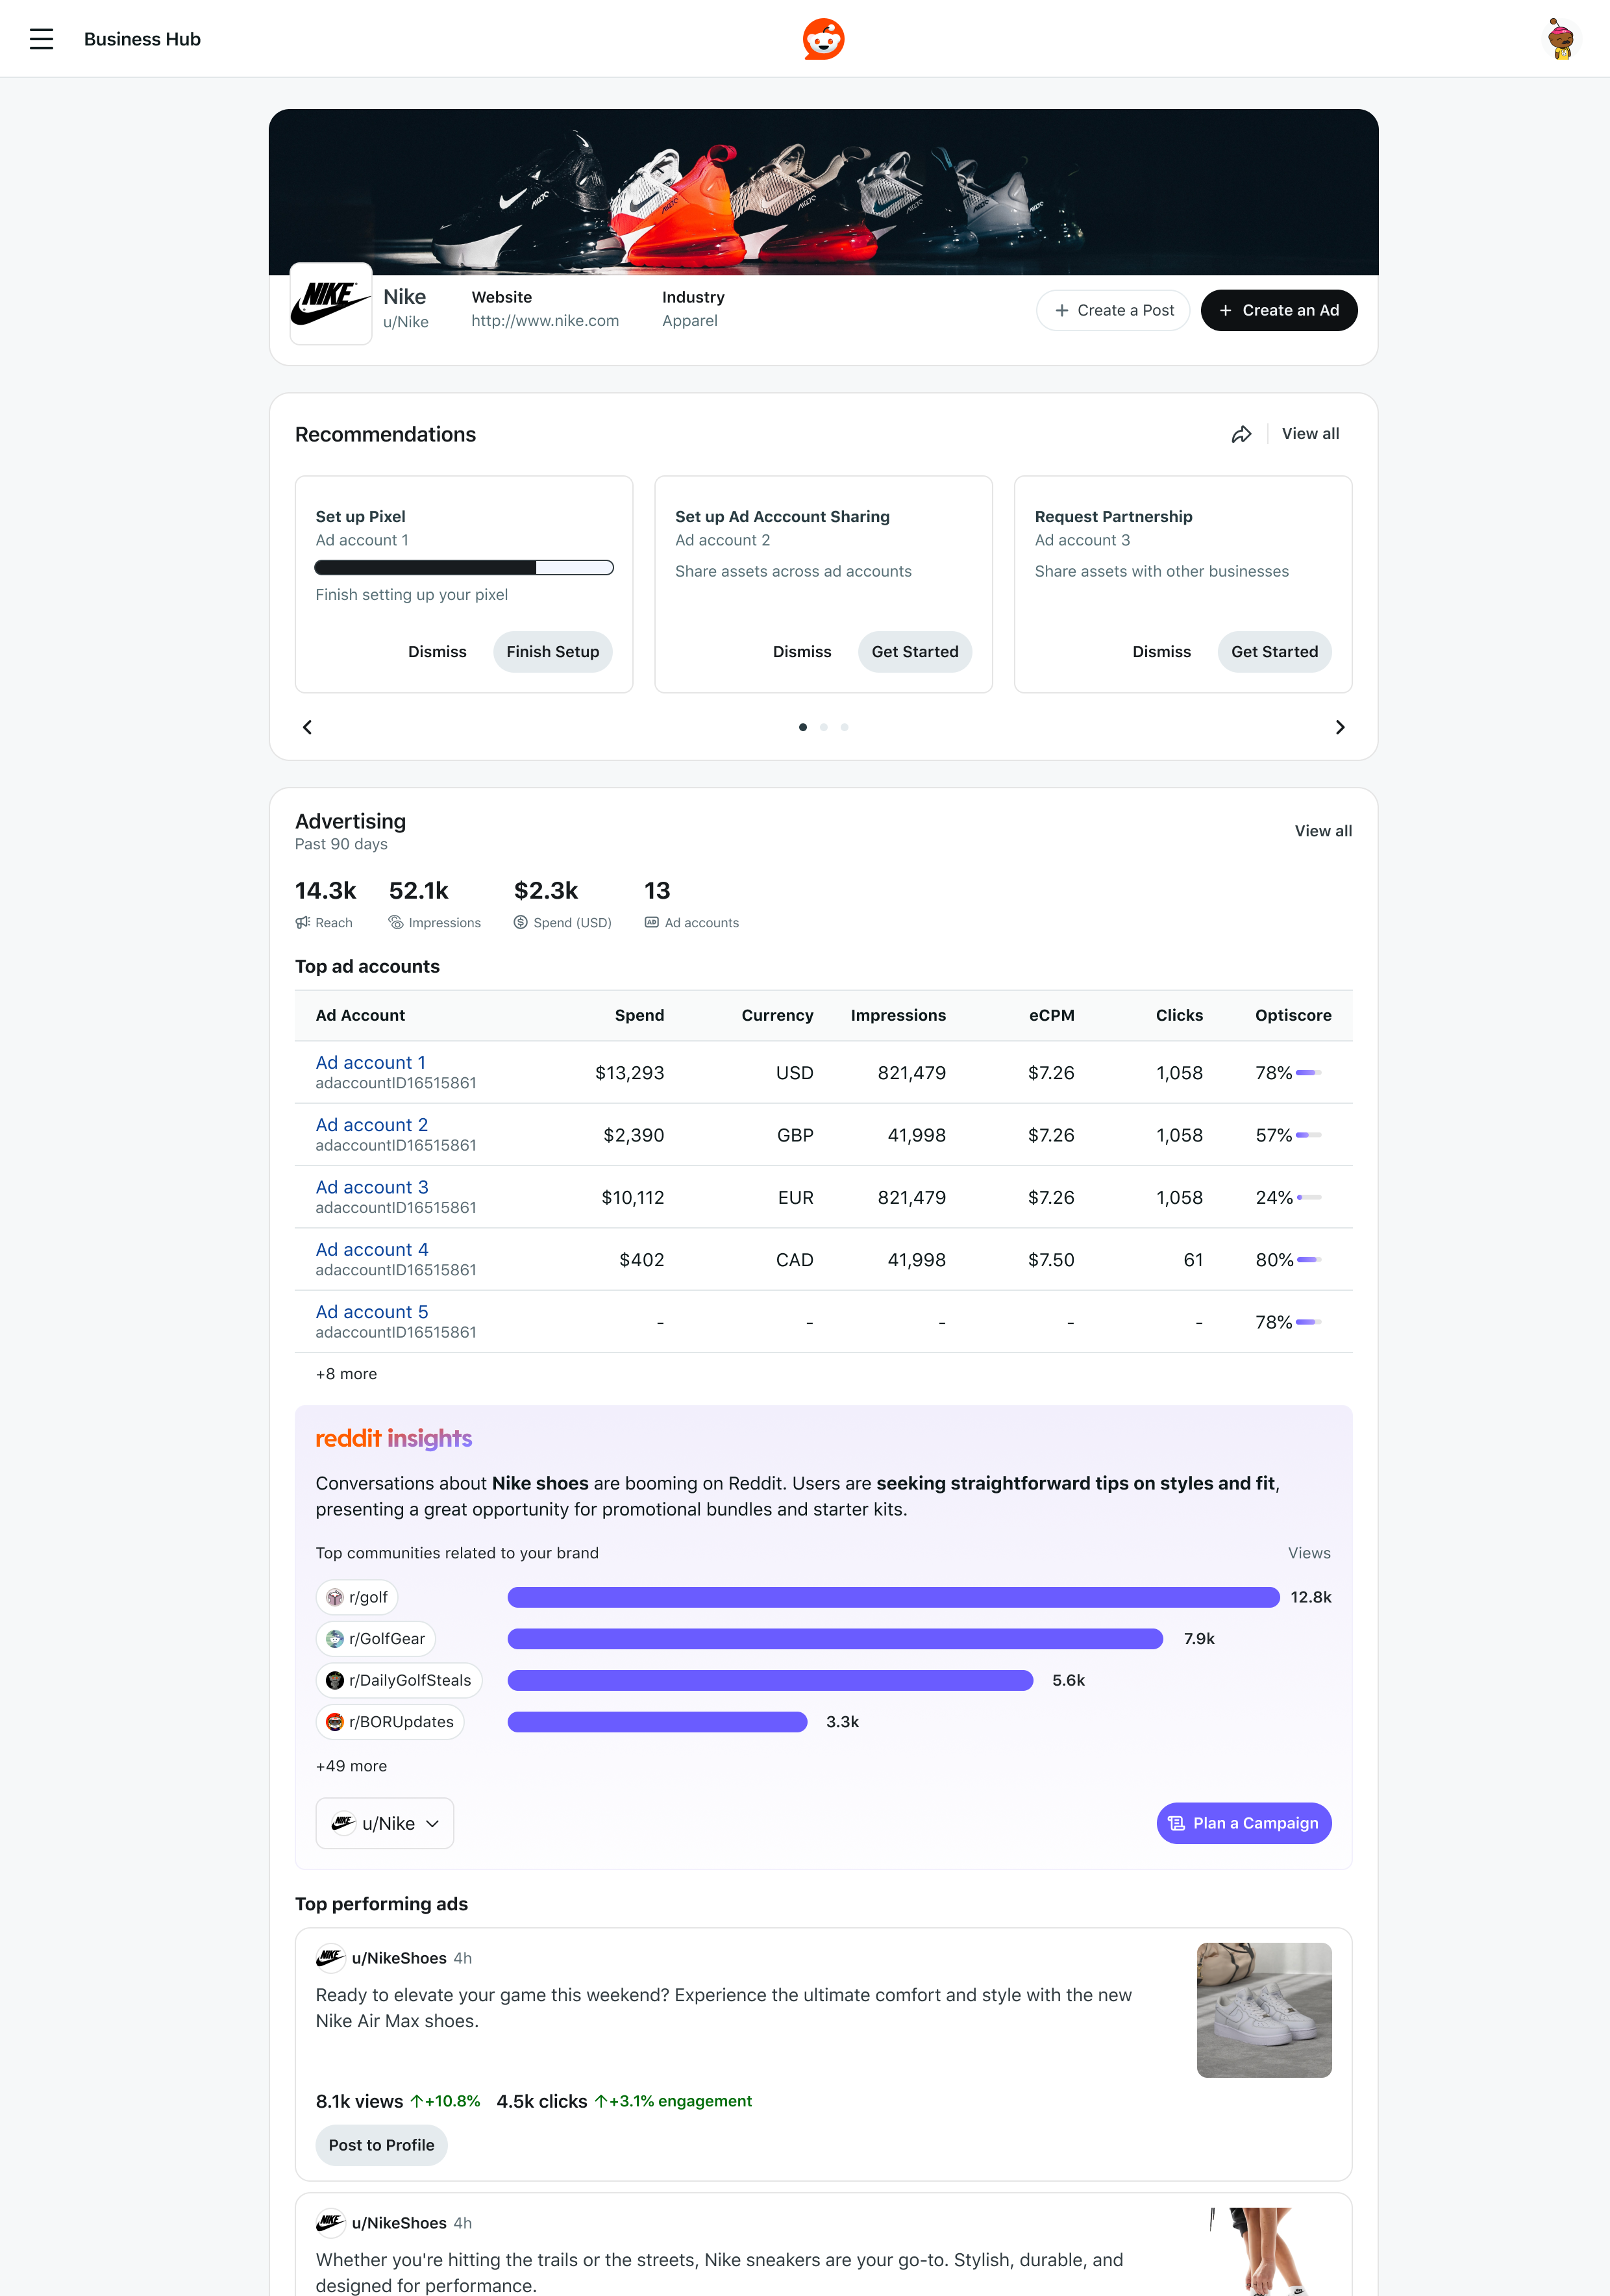Open the u/Nike profile dropdown
The image size is (1610, 2296).
pos(385,1823)
